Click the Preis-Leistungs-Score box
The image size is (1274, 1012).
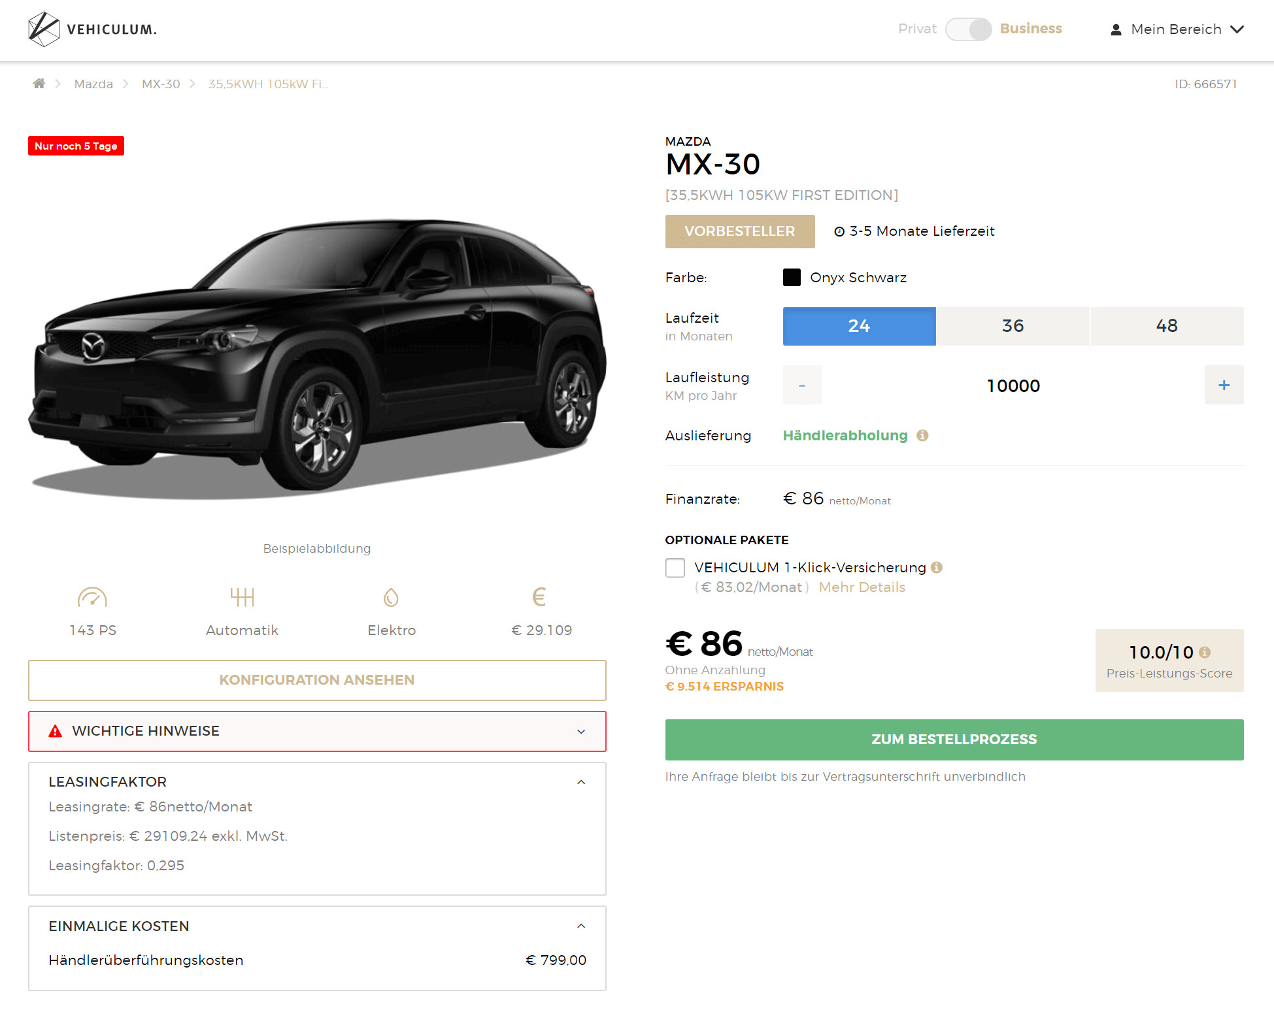point(1169,661)
